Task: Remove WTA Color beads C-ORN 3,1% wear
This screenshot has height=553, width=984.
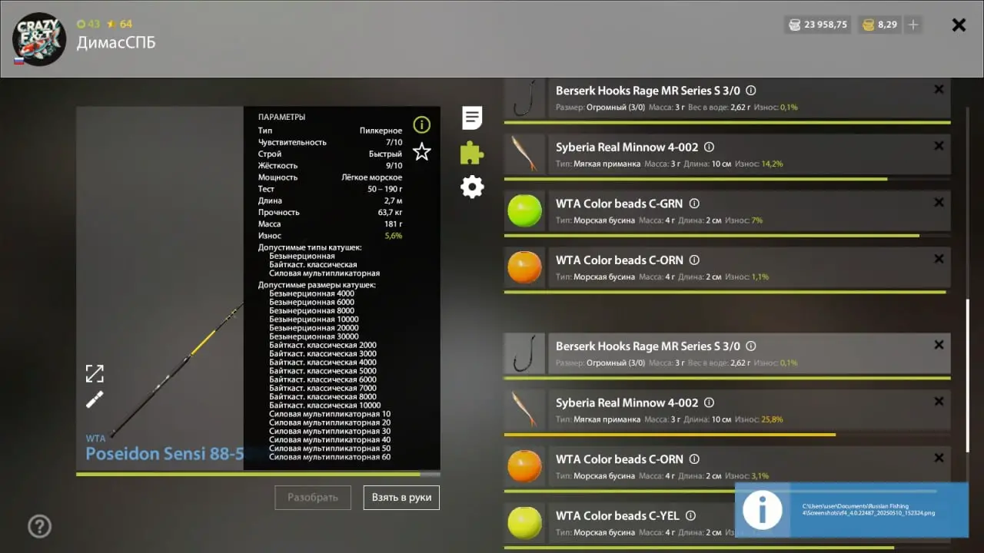Action: click(939, 459)
